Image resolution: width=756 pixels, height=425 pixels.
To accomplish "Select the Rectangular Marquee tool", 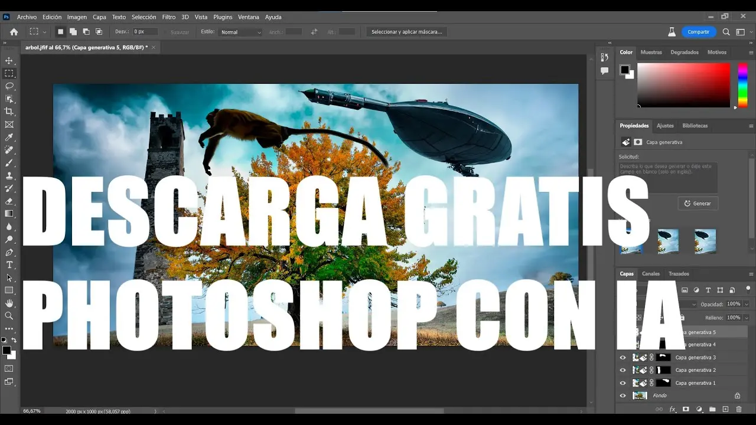I will tap(9, 73).
